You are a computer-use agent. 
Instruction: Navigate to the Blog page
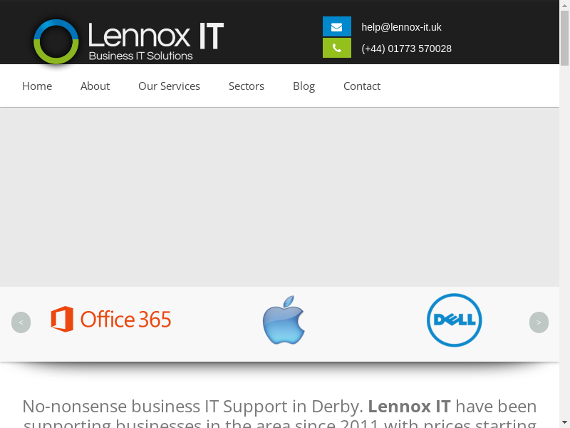304,86
